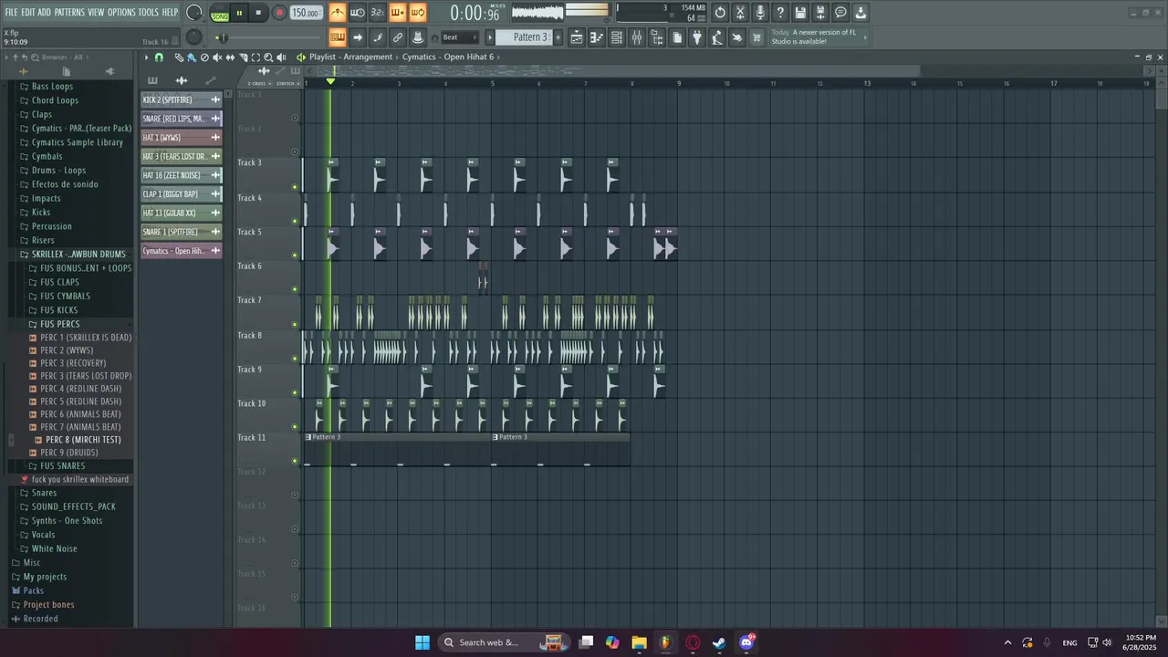The height and width of the screenshot is (657, 1168).
Task: Open the playlist menu arrow
Action: coord(146,57)
